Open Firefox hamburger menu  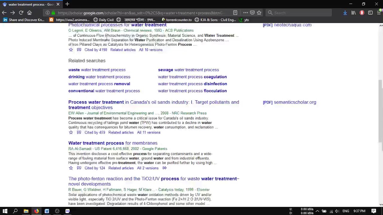pyautogui.click(x=379, y=13)
